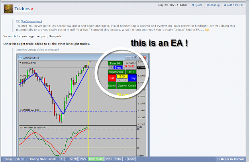Click the current Page 5980 indicator
This screenshot has width=249, height=162.
[x=96, y=159]
